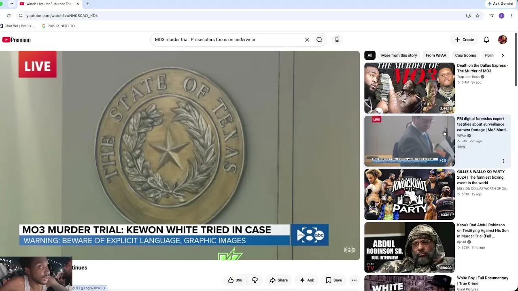The image size is (518, 291).
Task: Open Ksoo's Dad Abdul Robinson video title
Action: coord(482,230)
